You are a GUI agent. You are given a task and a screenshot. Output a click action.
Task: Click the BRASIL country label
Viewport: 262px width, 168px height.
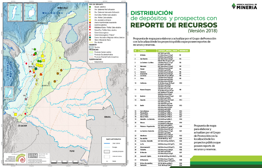(108, 117)
